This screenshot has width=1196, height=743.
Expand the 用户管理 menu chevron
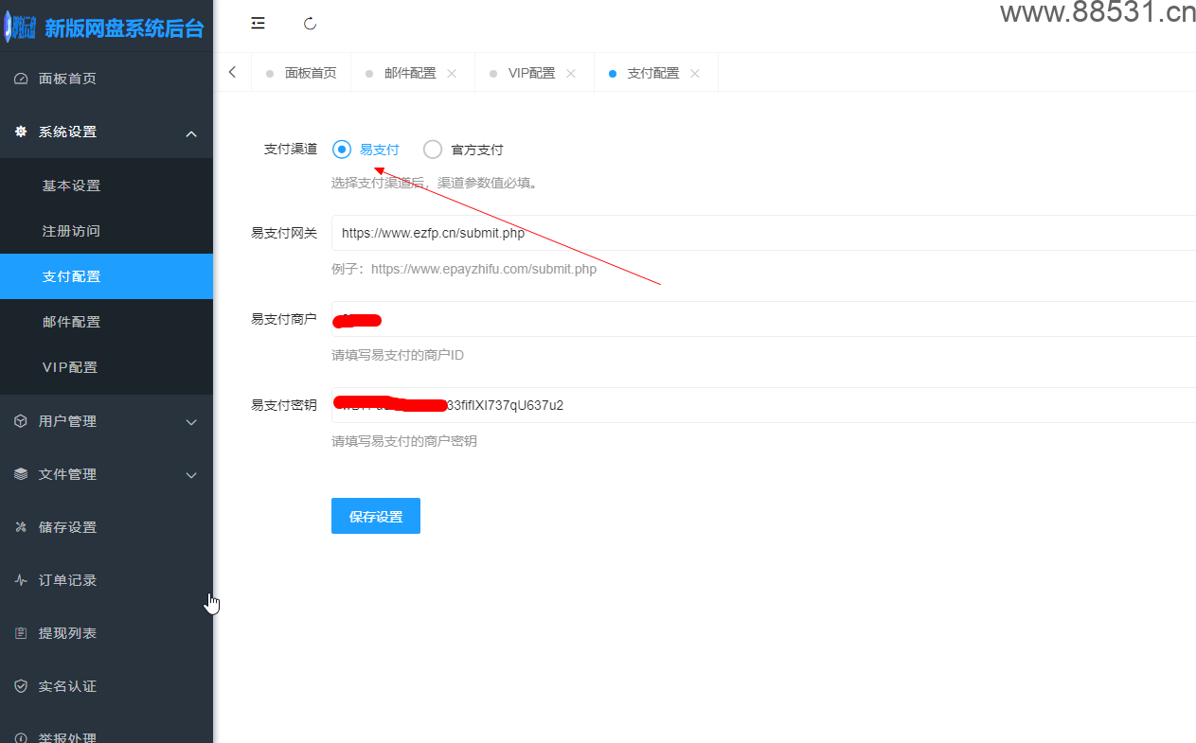coord(191,422)
